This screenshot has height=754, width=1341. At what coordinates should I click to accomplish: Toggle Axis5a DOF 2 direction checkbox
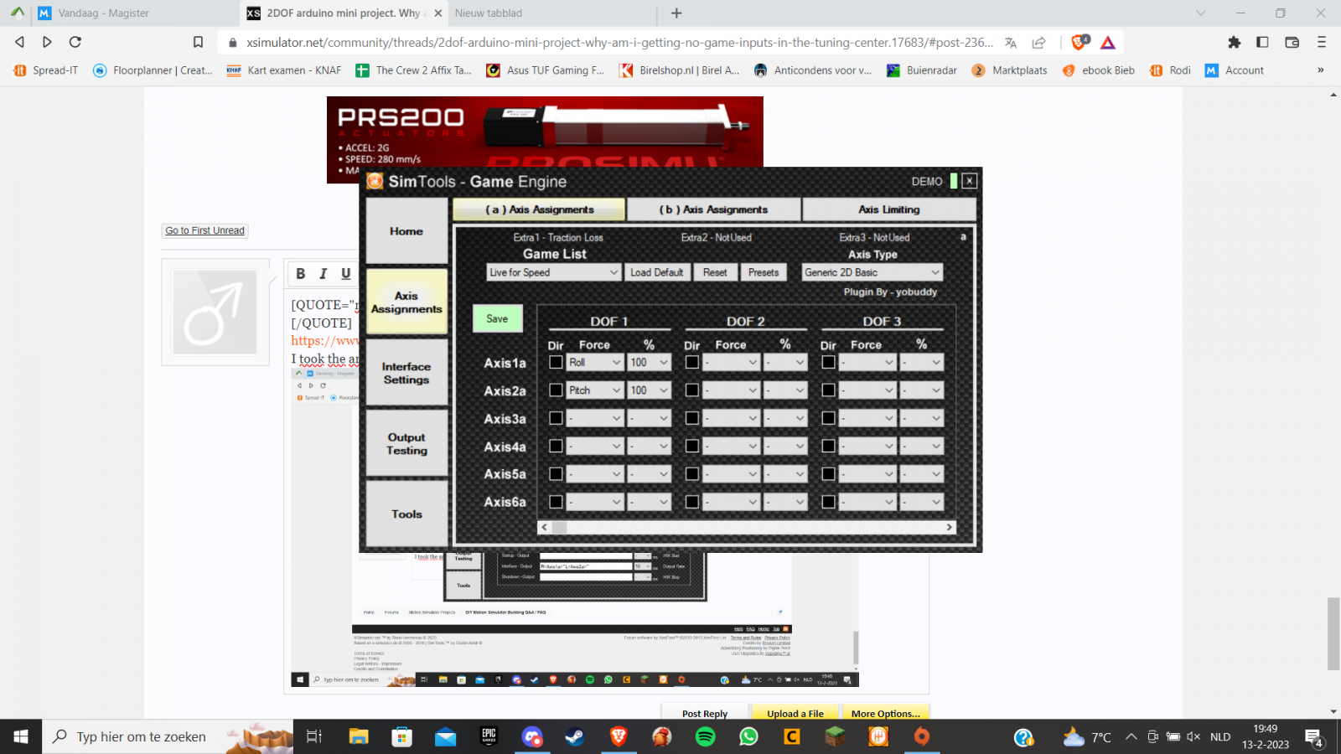[691, 473]
